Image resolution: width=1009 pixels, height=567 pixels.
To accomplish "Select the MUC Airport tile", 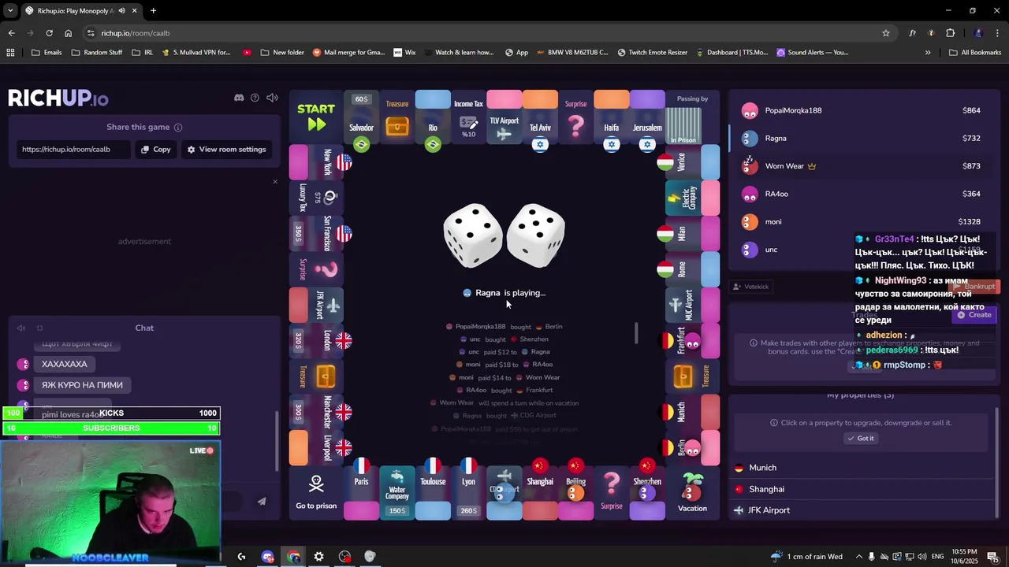I will (x=692, y=305).
